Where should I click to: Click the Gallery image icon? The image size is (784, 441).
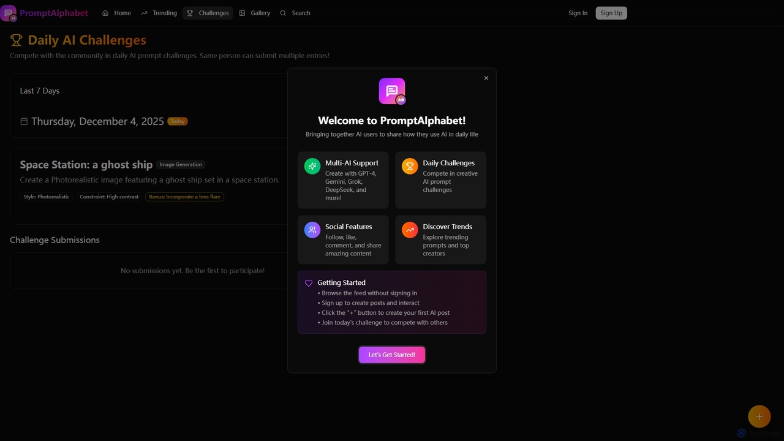pos(242,13)
